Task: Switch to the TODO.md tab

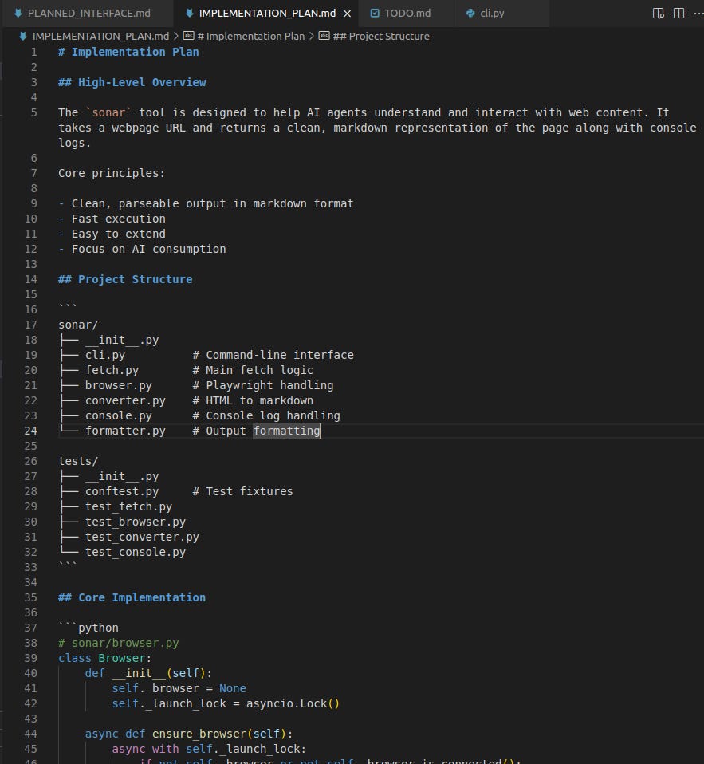Action: point(402,13)
